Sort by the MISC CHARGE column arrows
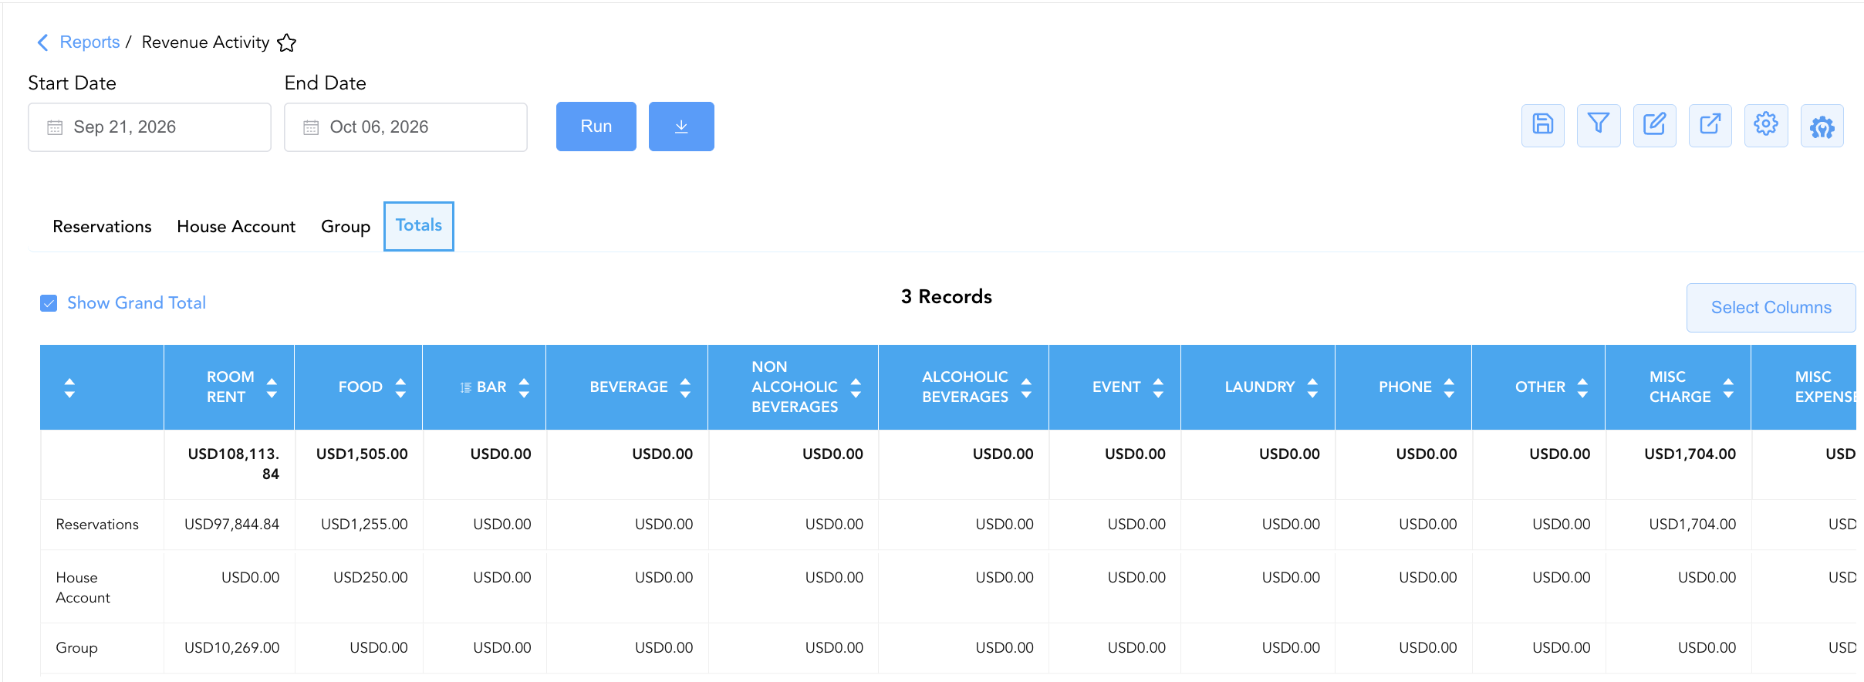Screen dimensions: 1864x682 click(1728, 387)
